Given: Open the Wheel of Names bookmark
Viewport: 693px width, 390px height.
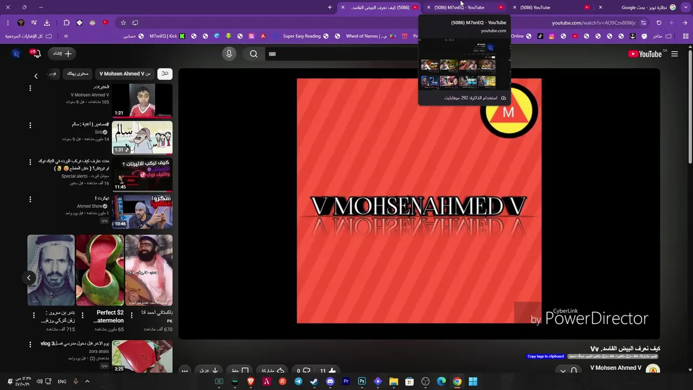Looking at the screenshot, I should [x=371, y=36].
